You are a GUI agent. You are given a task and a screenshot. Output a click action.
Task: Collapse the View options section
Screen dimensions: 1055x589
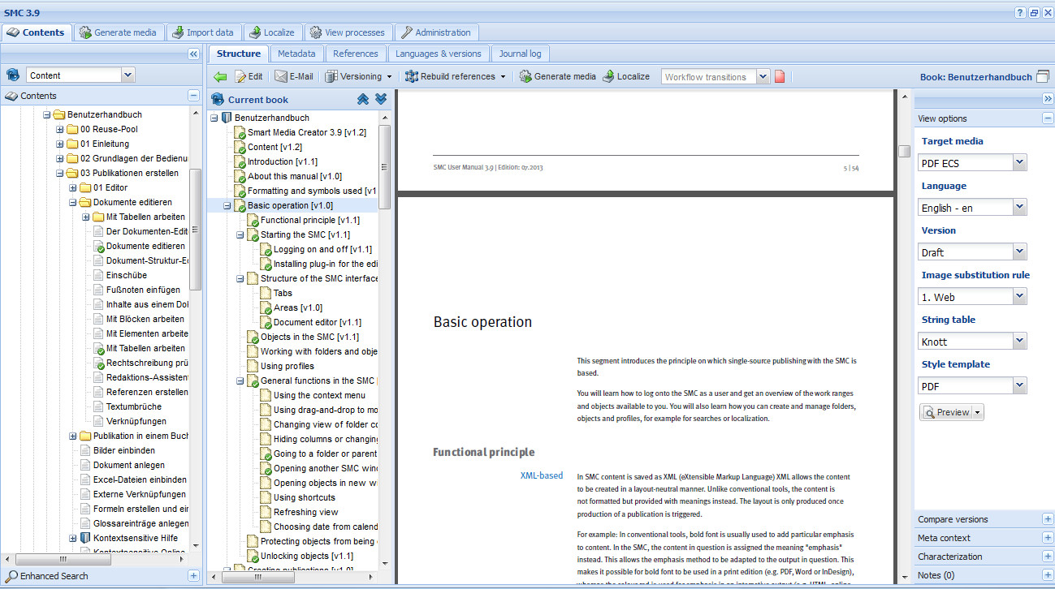[x=1048, y=118]
